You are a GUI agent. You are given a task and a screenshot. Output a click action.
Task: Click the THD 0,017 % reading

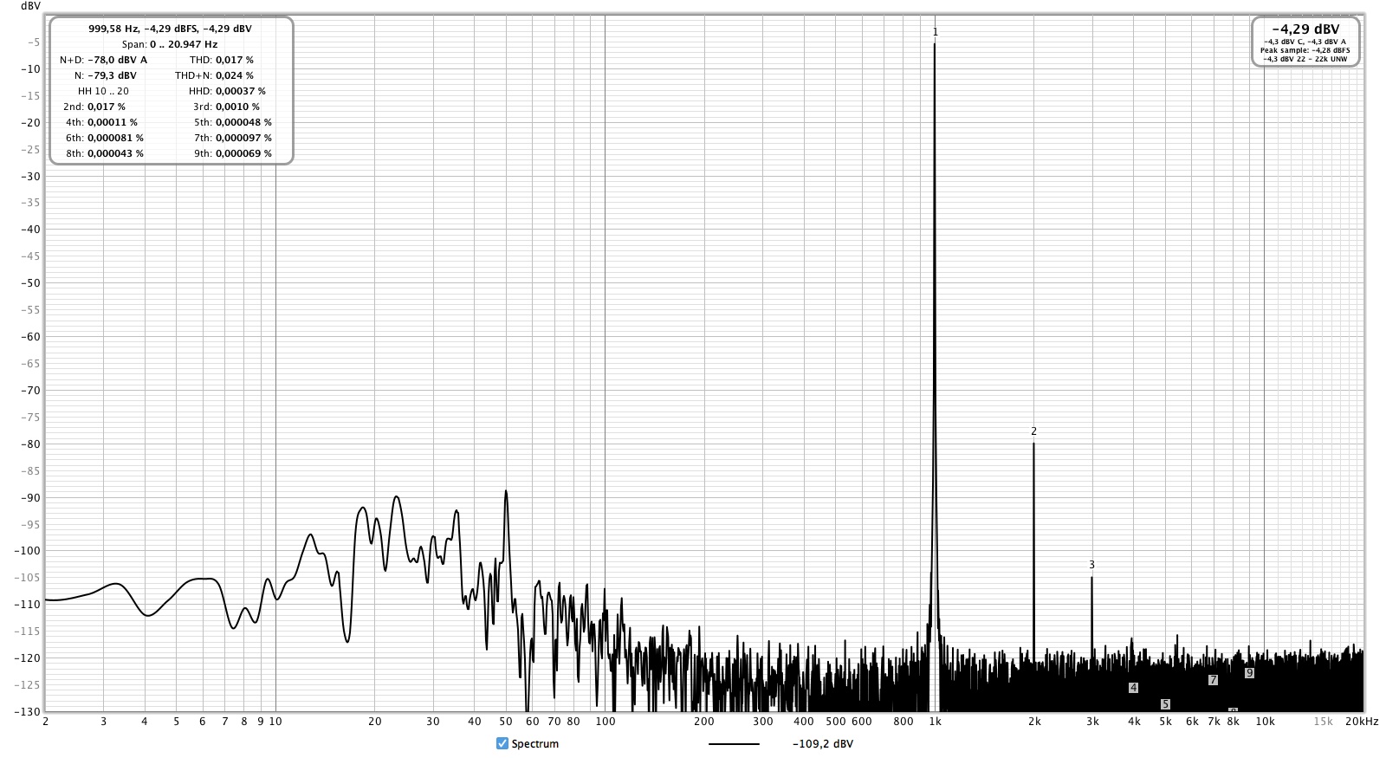point(235,60)
